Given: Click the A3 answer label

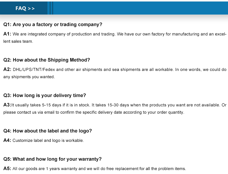Looking at the screenshot, I should coord(7,105).
